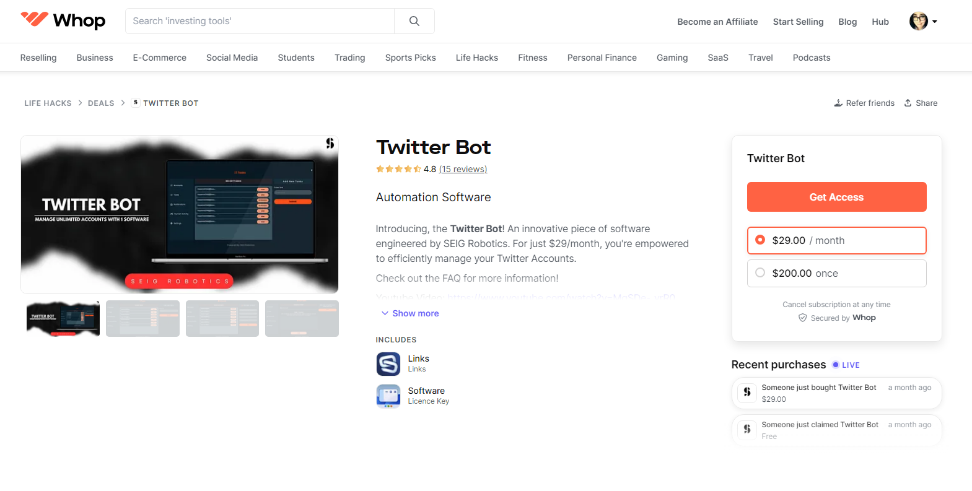Screen dimensions: 972x491
Task: Click 'Someone just claimed Twitter Bot' text
Action: coord(820,425)
